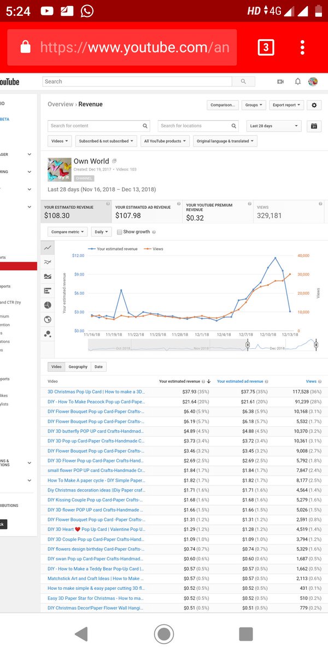Click help icon on estimated revenue card
The height and width of the screenshot is (656, 328).
pyautogui.click(x=108, y=204)
